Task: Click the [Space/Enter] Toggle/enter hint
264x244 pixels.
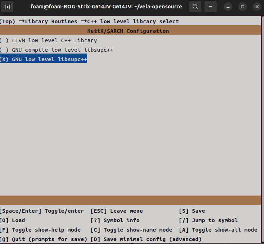Action: click(41, 211)
